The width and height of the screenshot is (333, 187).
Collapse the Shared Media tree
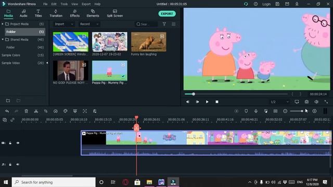[x=3, y=39]
